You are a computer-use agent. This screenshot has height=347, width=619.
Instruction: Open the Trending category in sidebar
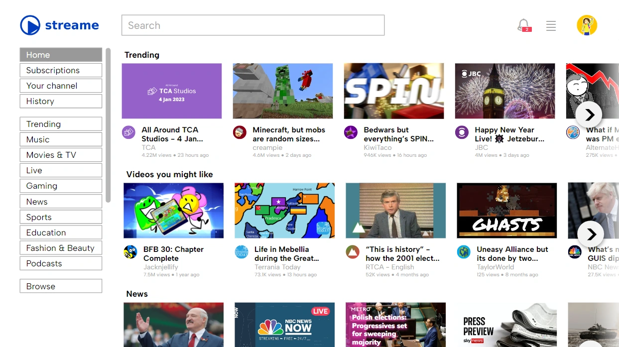click(x=61, y=124)
